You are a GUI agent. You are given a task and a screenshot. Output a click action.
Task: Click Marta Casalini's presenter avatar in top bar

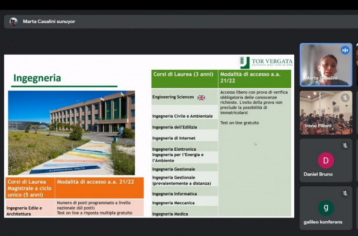pos(13,22)
